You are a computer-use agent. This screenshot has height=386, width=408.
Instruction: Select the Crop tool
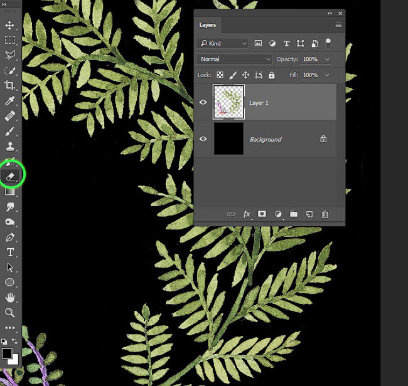click(9, 85)
